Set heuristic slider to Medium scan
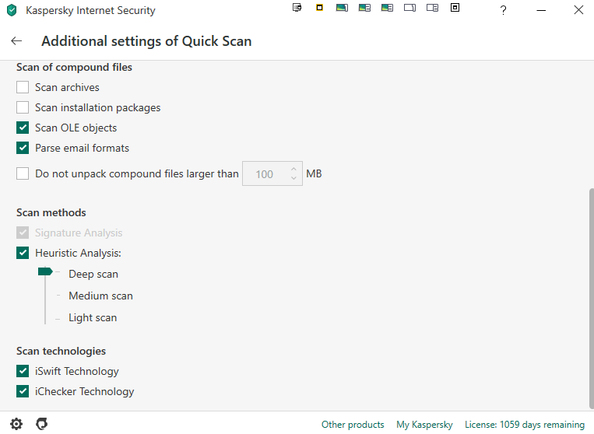 [x=100, y=296]
